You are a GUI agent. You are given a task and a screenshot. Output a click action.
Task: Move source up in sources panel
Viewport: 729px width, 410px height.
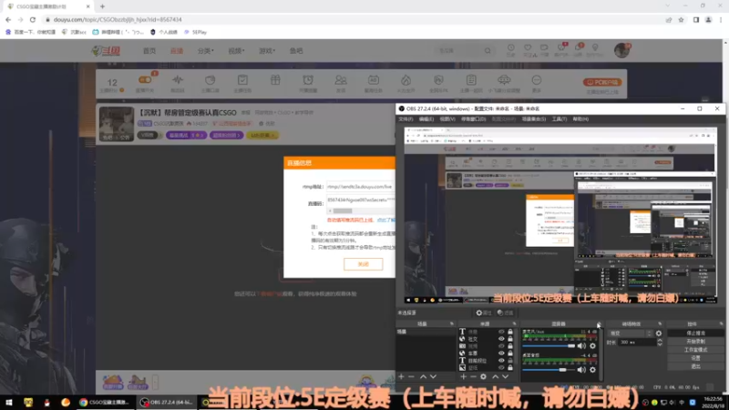point(495,376)
